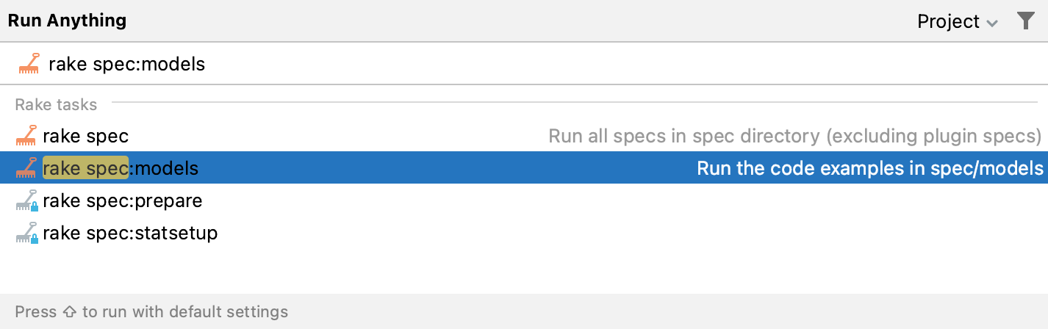Click 'Run the code examples in spec/models' description

tap(869, 168)
